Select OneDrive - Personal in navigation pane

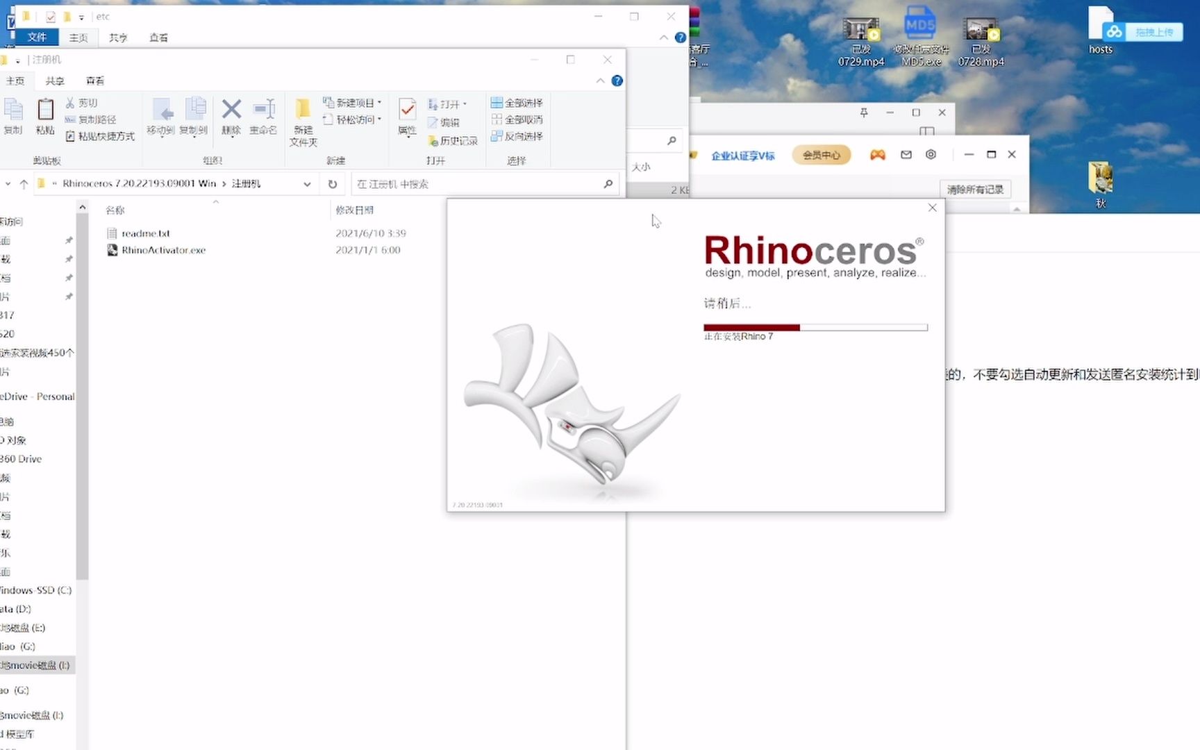coord(37,397)
